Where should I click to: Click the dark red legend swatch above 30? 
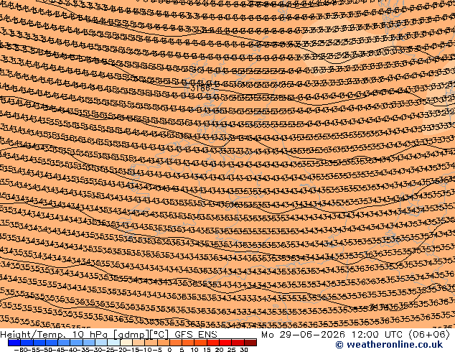pos(250,343)
